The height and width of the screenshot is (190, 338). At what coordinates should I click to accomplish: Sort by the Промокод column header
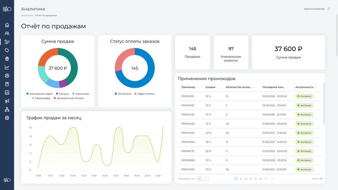click(x=189, y=87)
